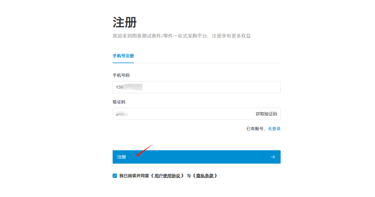Uncheck the 我已阅读并同意 agreement checkbox
Screen dimensions: 375x197
[115, 176]
